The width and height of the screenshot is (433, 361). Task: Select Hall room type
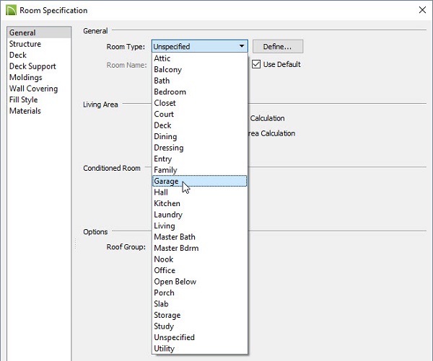click(199, 192)
